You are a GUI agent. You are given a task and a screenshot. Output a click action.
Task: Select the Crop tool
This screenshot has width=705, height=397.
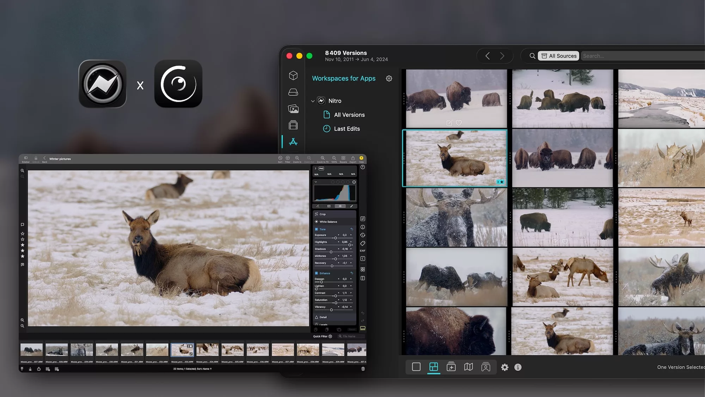(322, 214)
